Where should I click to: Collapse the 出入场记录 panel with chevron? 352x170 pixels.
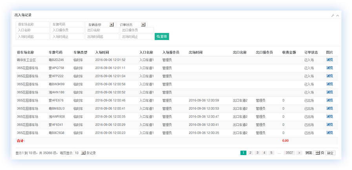337,15
